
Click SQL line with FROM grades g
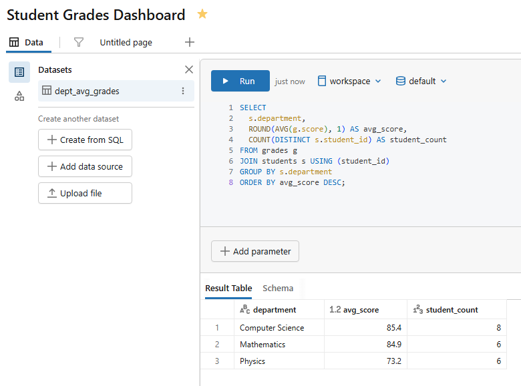click(269, 150)
